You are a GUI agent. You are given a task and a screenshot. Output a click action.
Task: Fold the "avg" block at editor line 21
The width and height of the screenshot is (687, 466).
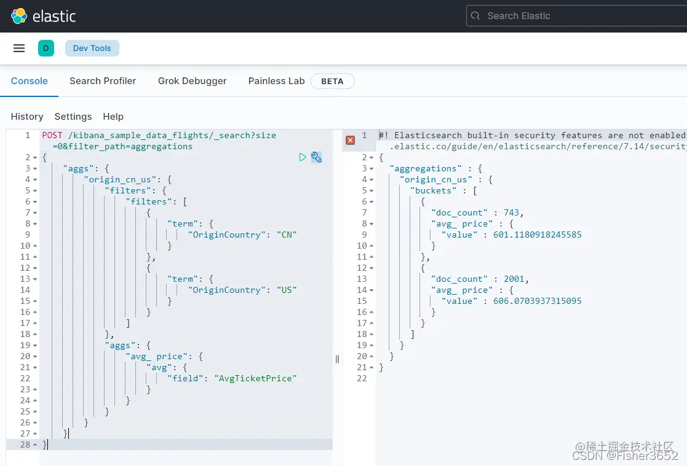(x=35, y=368)
